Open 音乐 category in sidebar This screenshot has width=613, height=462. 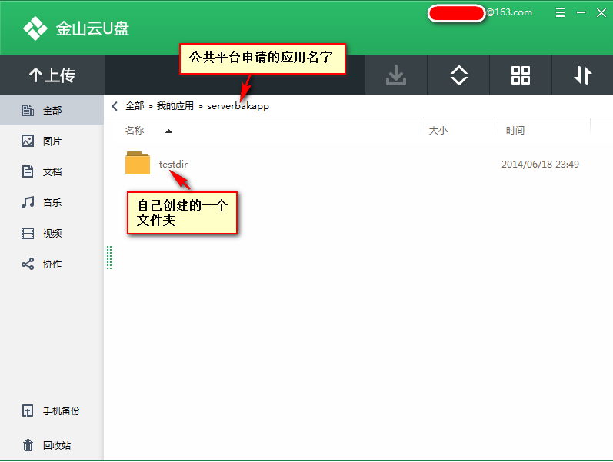click(x=52, y=202)
